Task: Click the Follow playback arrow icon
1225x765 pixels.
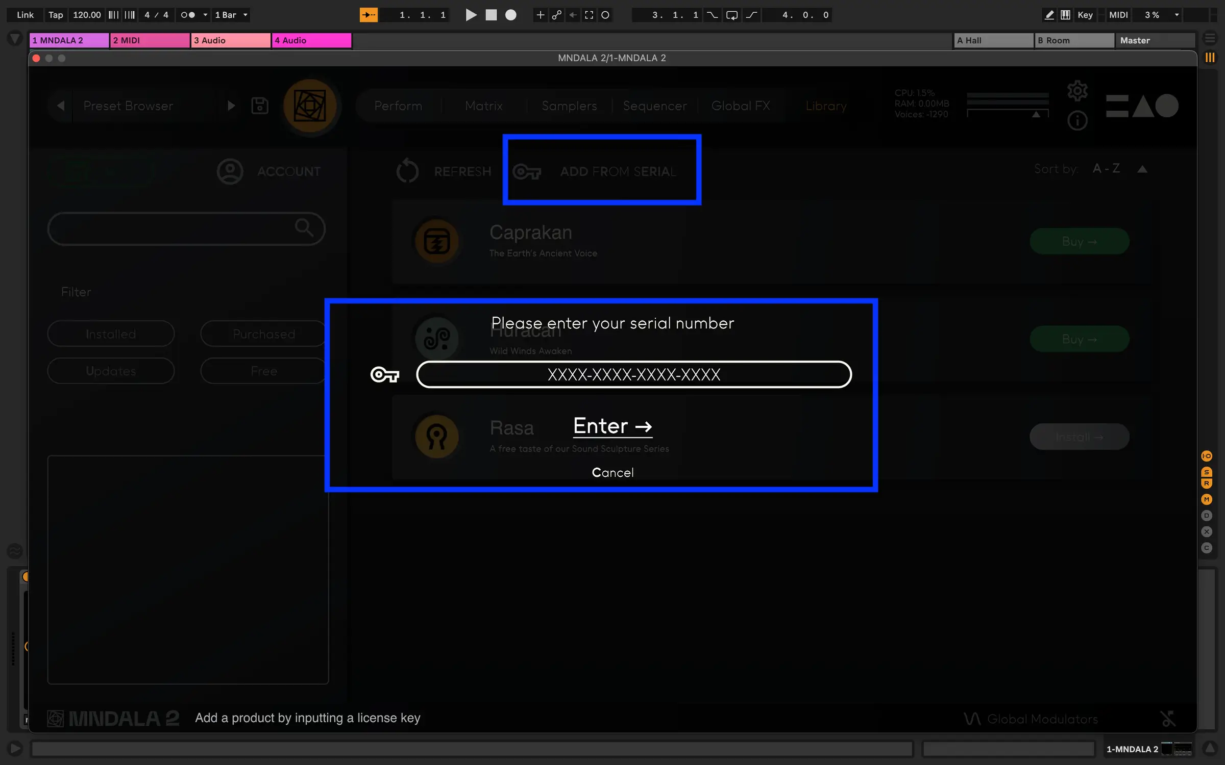Action: pyautogui.click(x=369, y=15)
